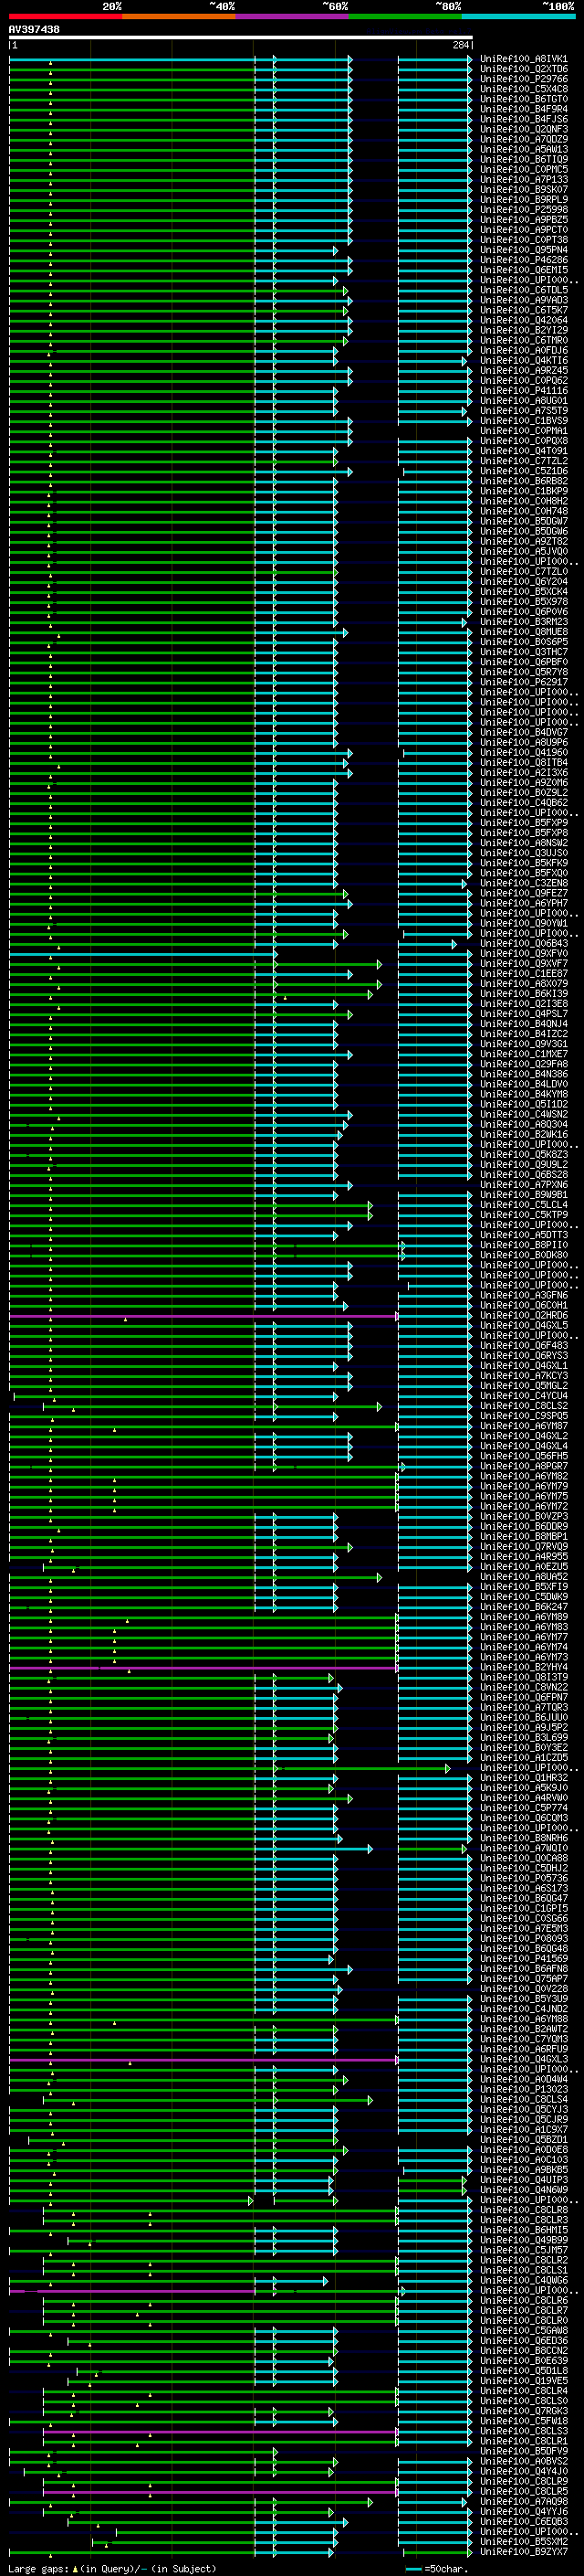584x2576 pixels.
Task: Select hit label UniRef100_C1BVS9
Action: (524, 421)
